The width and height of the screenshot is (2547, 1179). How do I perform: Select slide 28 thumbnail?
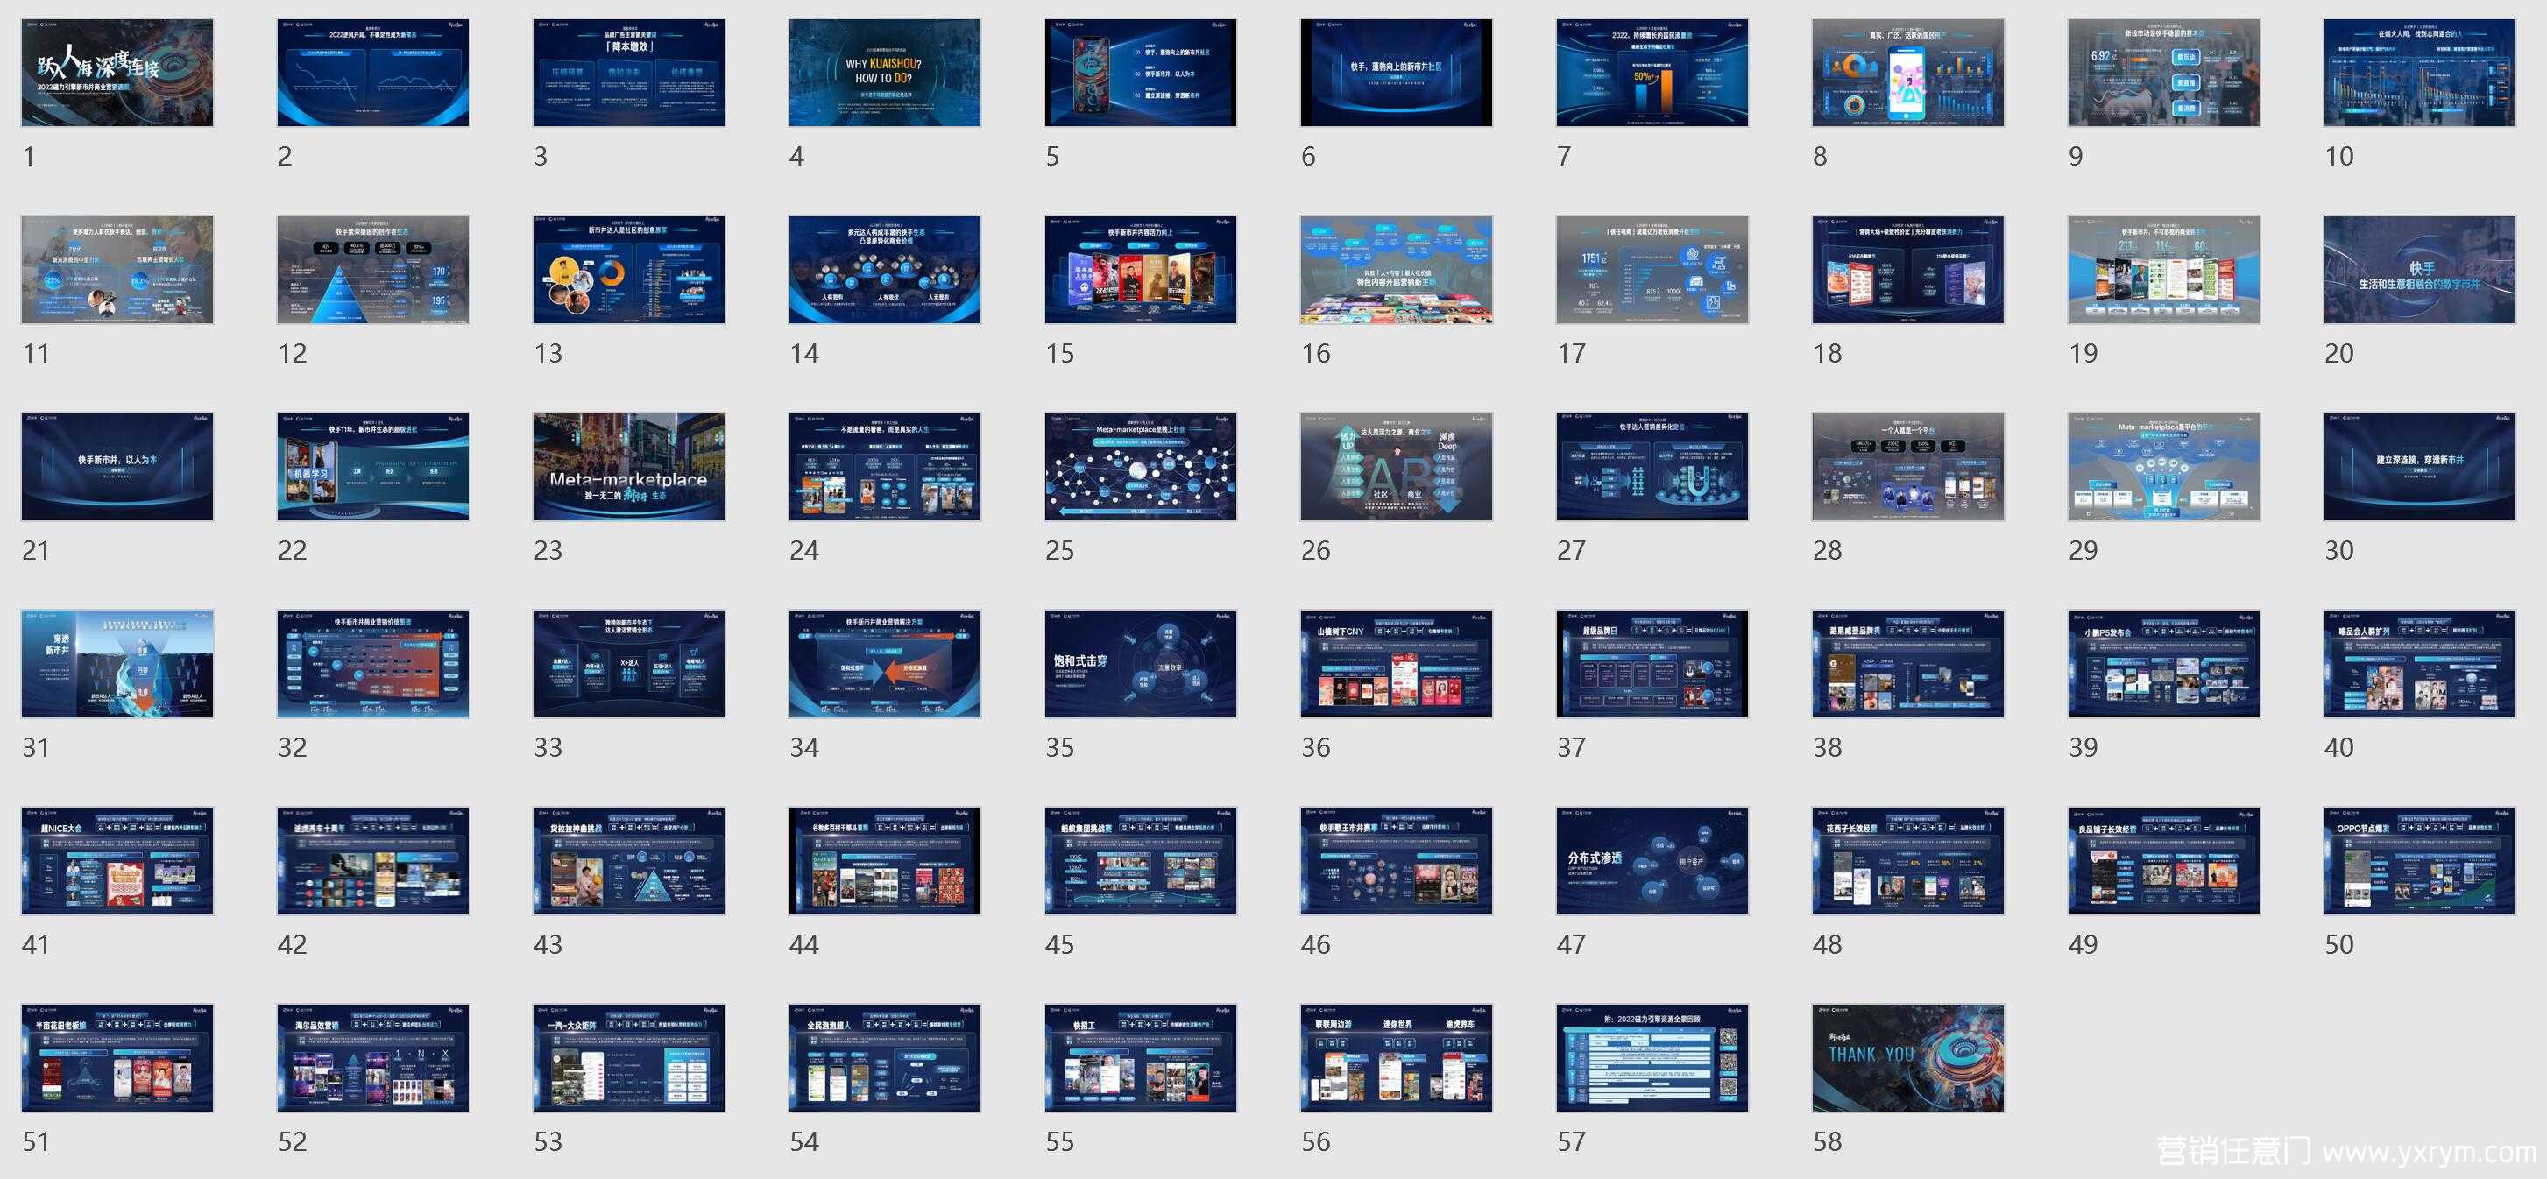[x=1908, y=467]
